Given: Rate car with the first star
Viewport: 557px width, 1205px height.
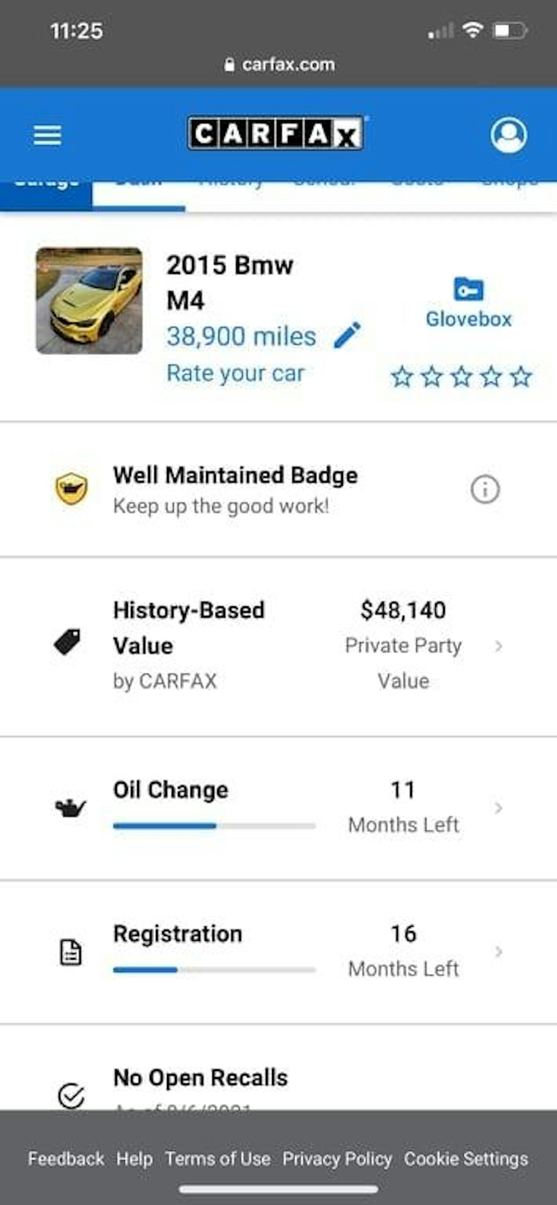Looking at the screenshot, I should click(x=402, y=377).
